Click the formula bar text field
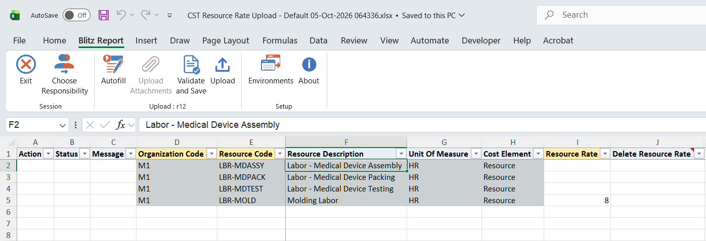The width and height of the screenshot is (706, 241). coord(421,125)
